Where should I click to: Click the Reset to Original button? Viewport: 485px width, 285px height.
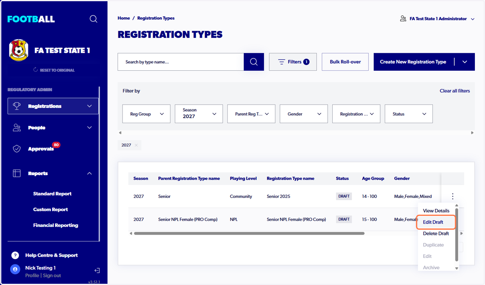click(x=54, y=70)
